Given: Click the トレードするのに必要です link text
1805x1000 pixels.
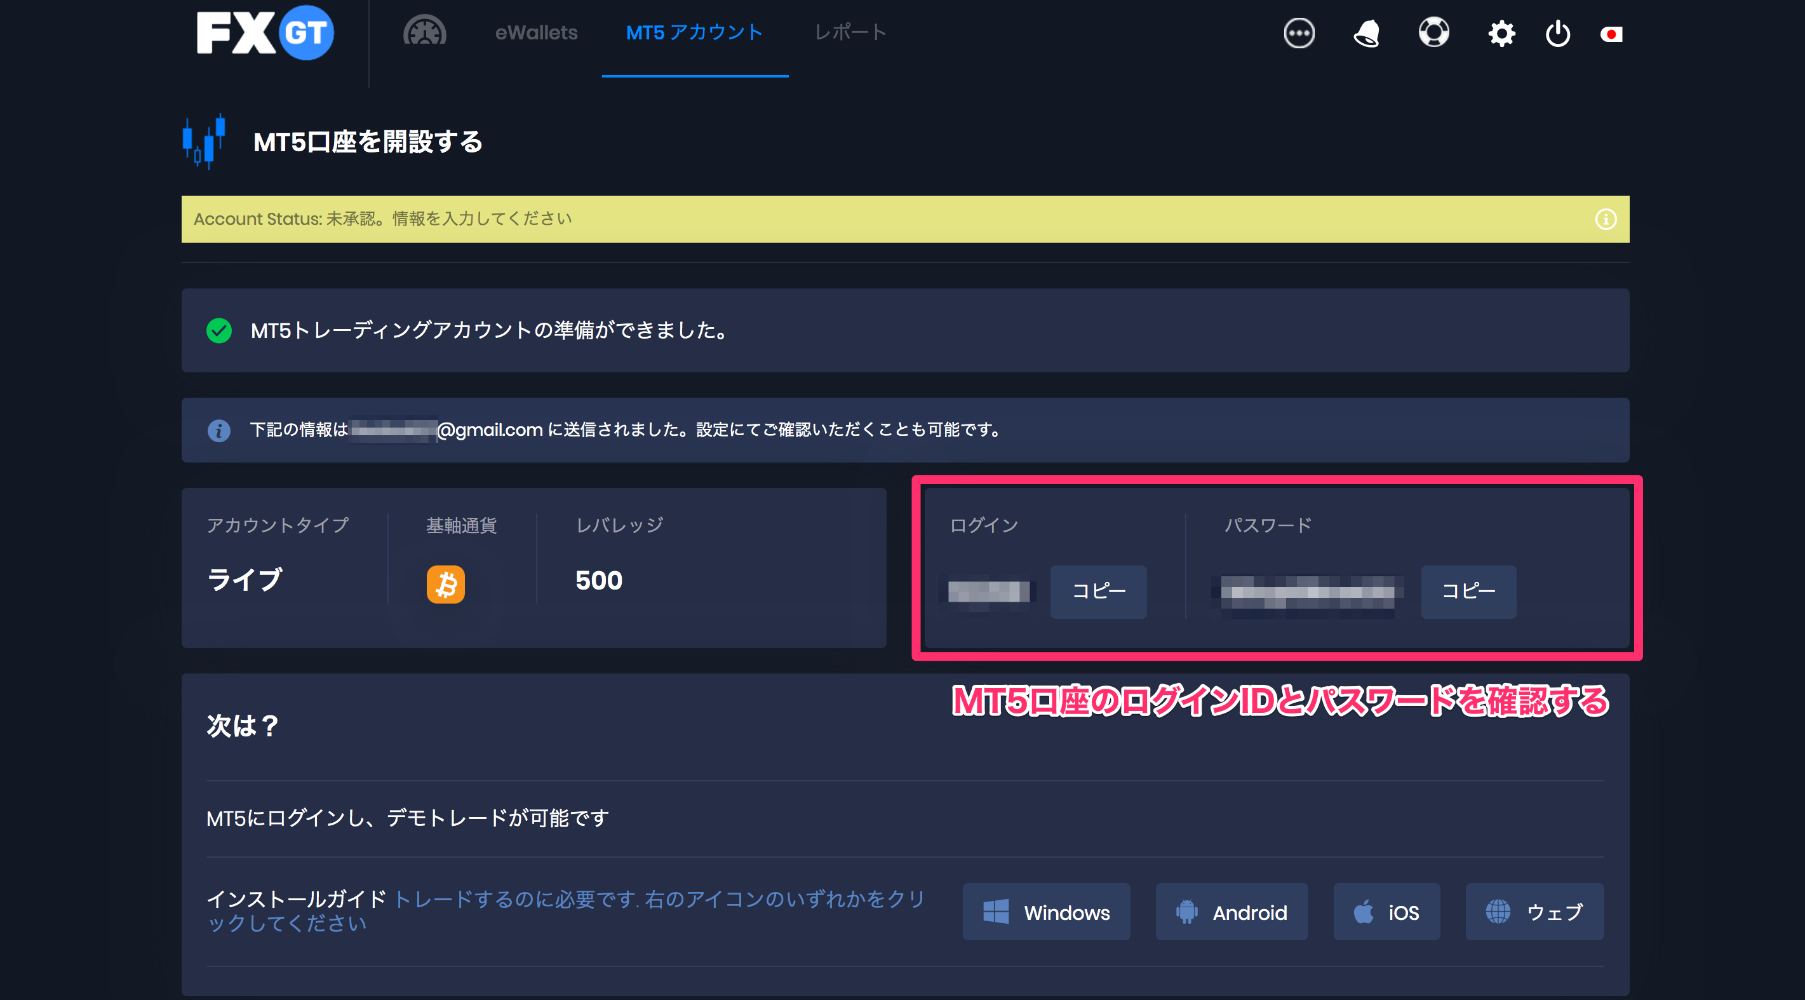Looking at the screenshot, I should pyautogui.click(x=566, y=910).
